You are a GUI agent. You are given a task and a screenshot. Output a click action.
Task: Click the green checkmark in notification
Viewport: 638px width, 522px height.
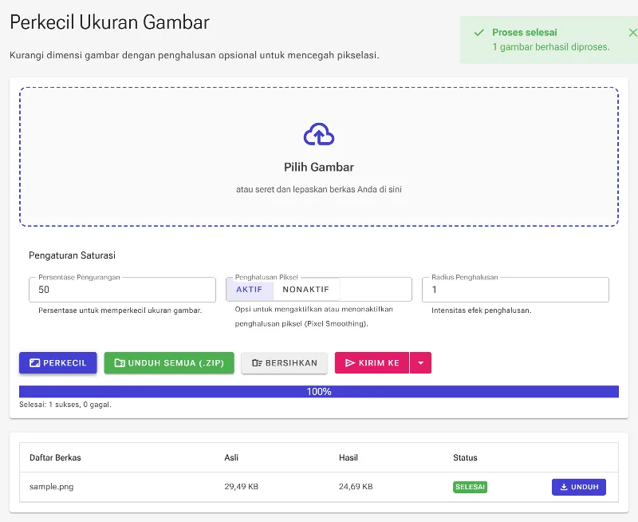[x=479, y=33]
